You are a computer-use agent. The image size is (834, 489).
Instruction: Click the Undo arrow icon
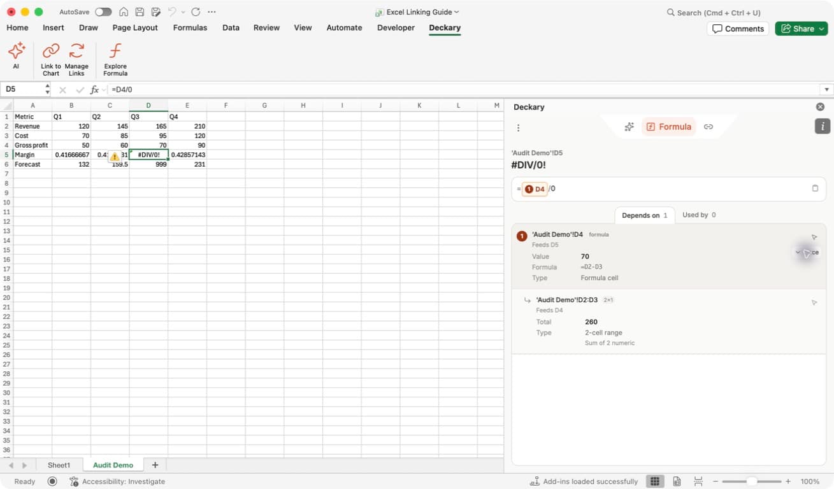(x=171, y=12)
